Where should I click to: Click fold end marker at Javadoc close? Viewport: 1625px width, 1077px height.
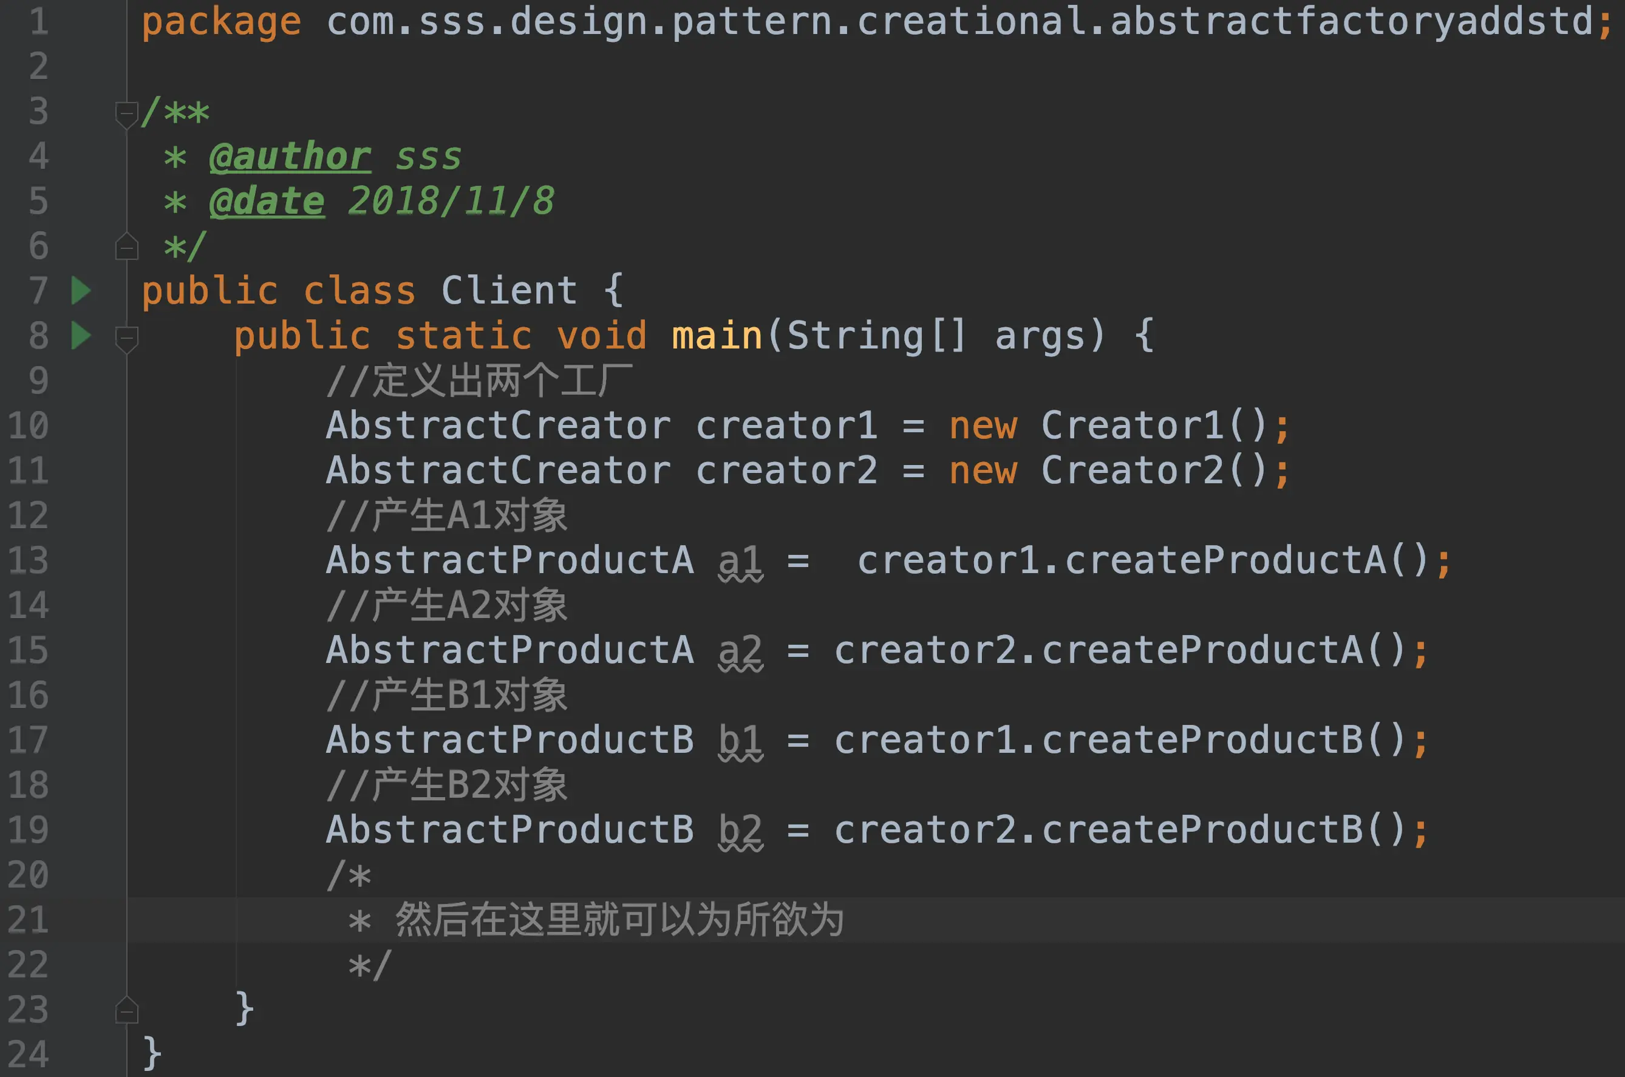[x=126, y=246]
